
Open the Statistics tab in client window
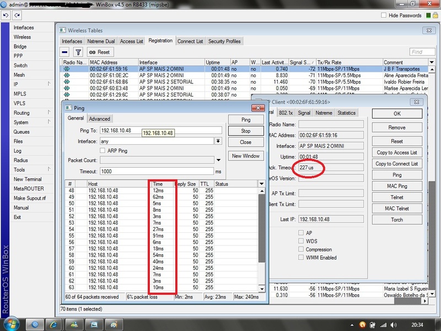point(346,113)
